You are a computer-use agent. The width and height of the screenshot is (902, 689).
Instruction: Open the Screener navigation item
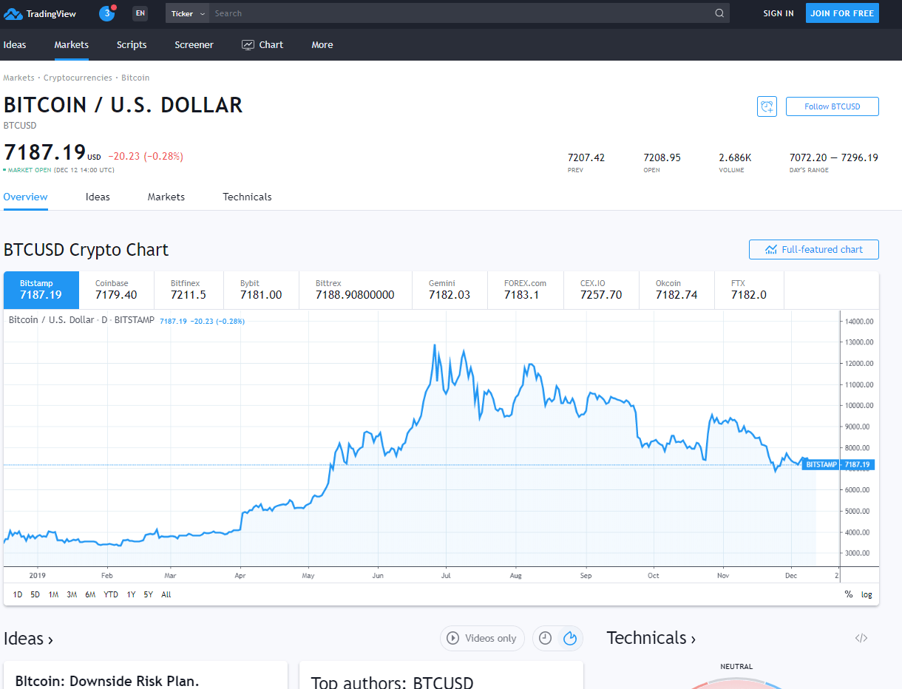[x=194, y=45]
